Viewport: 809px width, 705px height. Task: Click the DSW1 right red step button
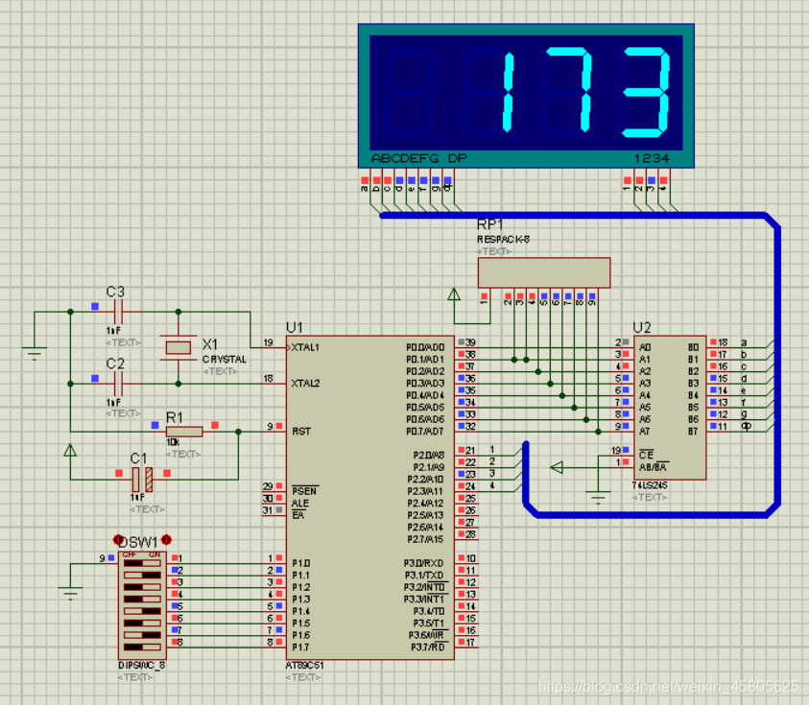coord(166,539)
